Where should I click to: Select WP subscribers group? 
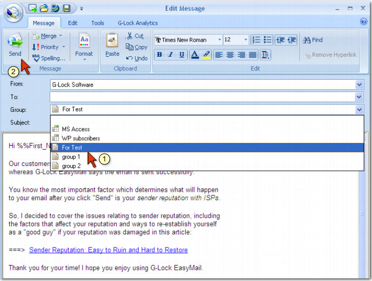tap(207, 139)
